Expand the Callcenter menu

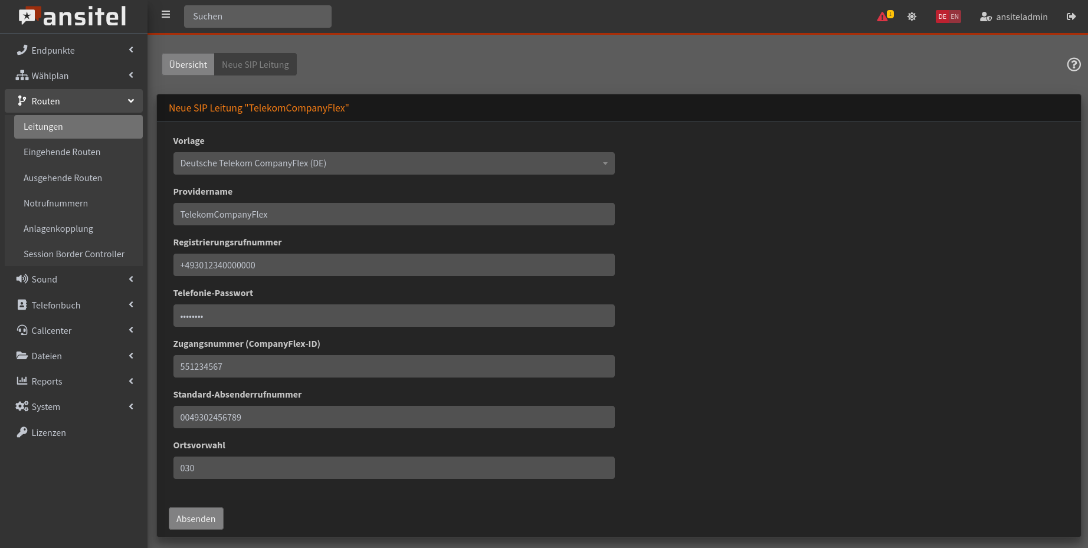[x=74, y=330]
